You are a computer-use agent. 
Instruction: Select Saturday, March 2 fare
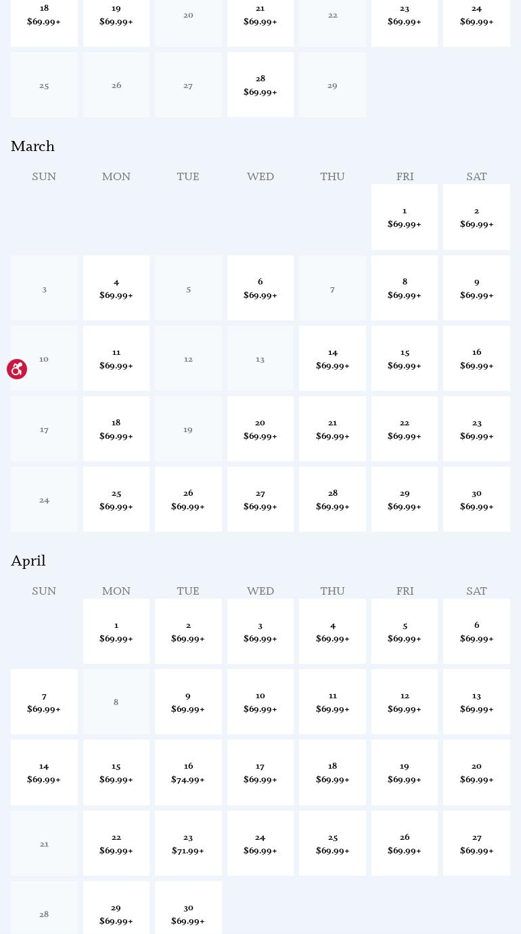(476, 217)
